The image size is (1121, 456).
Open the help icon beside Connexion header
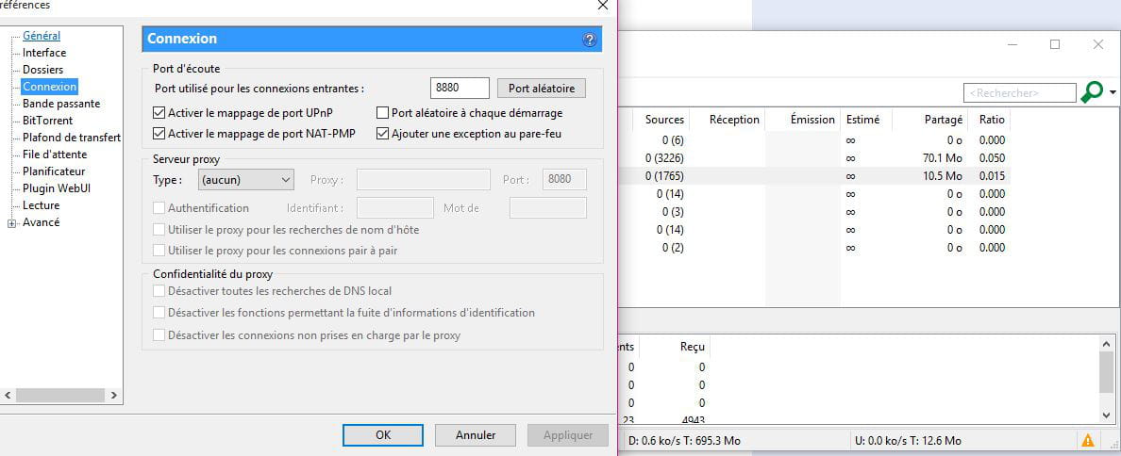click(x=590, y=40)
